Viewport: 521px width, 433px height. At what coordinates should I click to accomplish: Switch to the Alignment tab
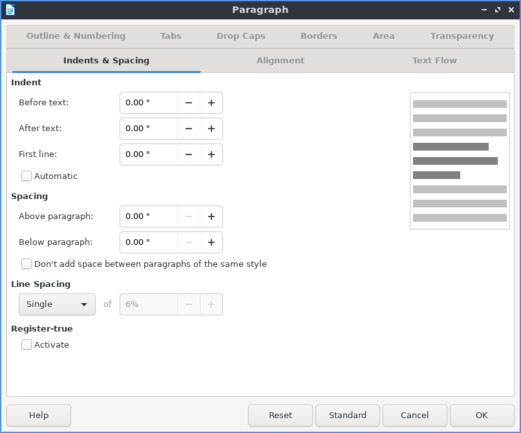(280, 61)
